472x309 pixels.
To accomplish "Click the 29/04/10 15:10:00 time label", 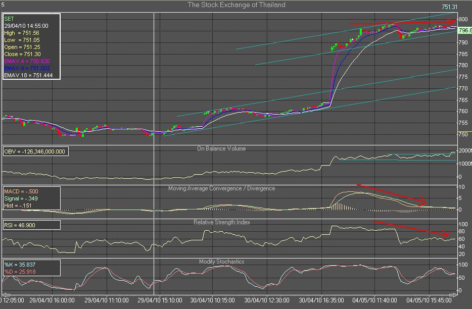I will pyautogui.click(x=160, y=300).
